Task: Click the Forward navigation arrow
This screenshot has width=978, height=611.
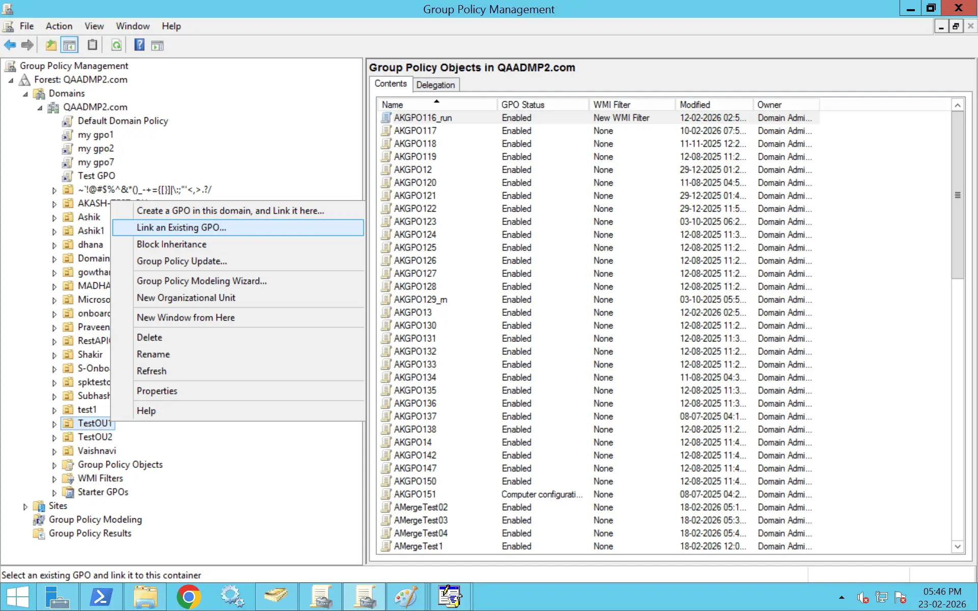Action: (27, 45)
